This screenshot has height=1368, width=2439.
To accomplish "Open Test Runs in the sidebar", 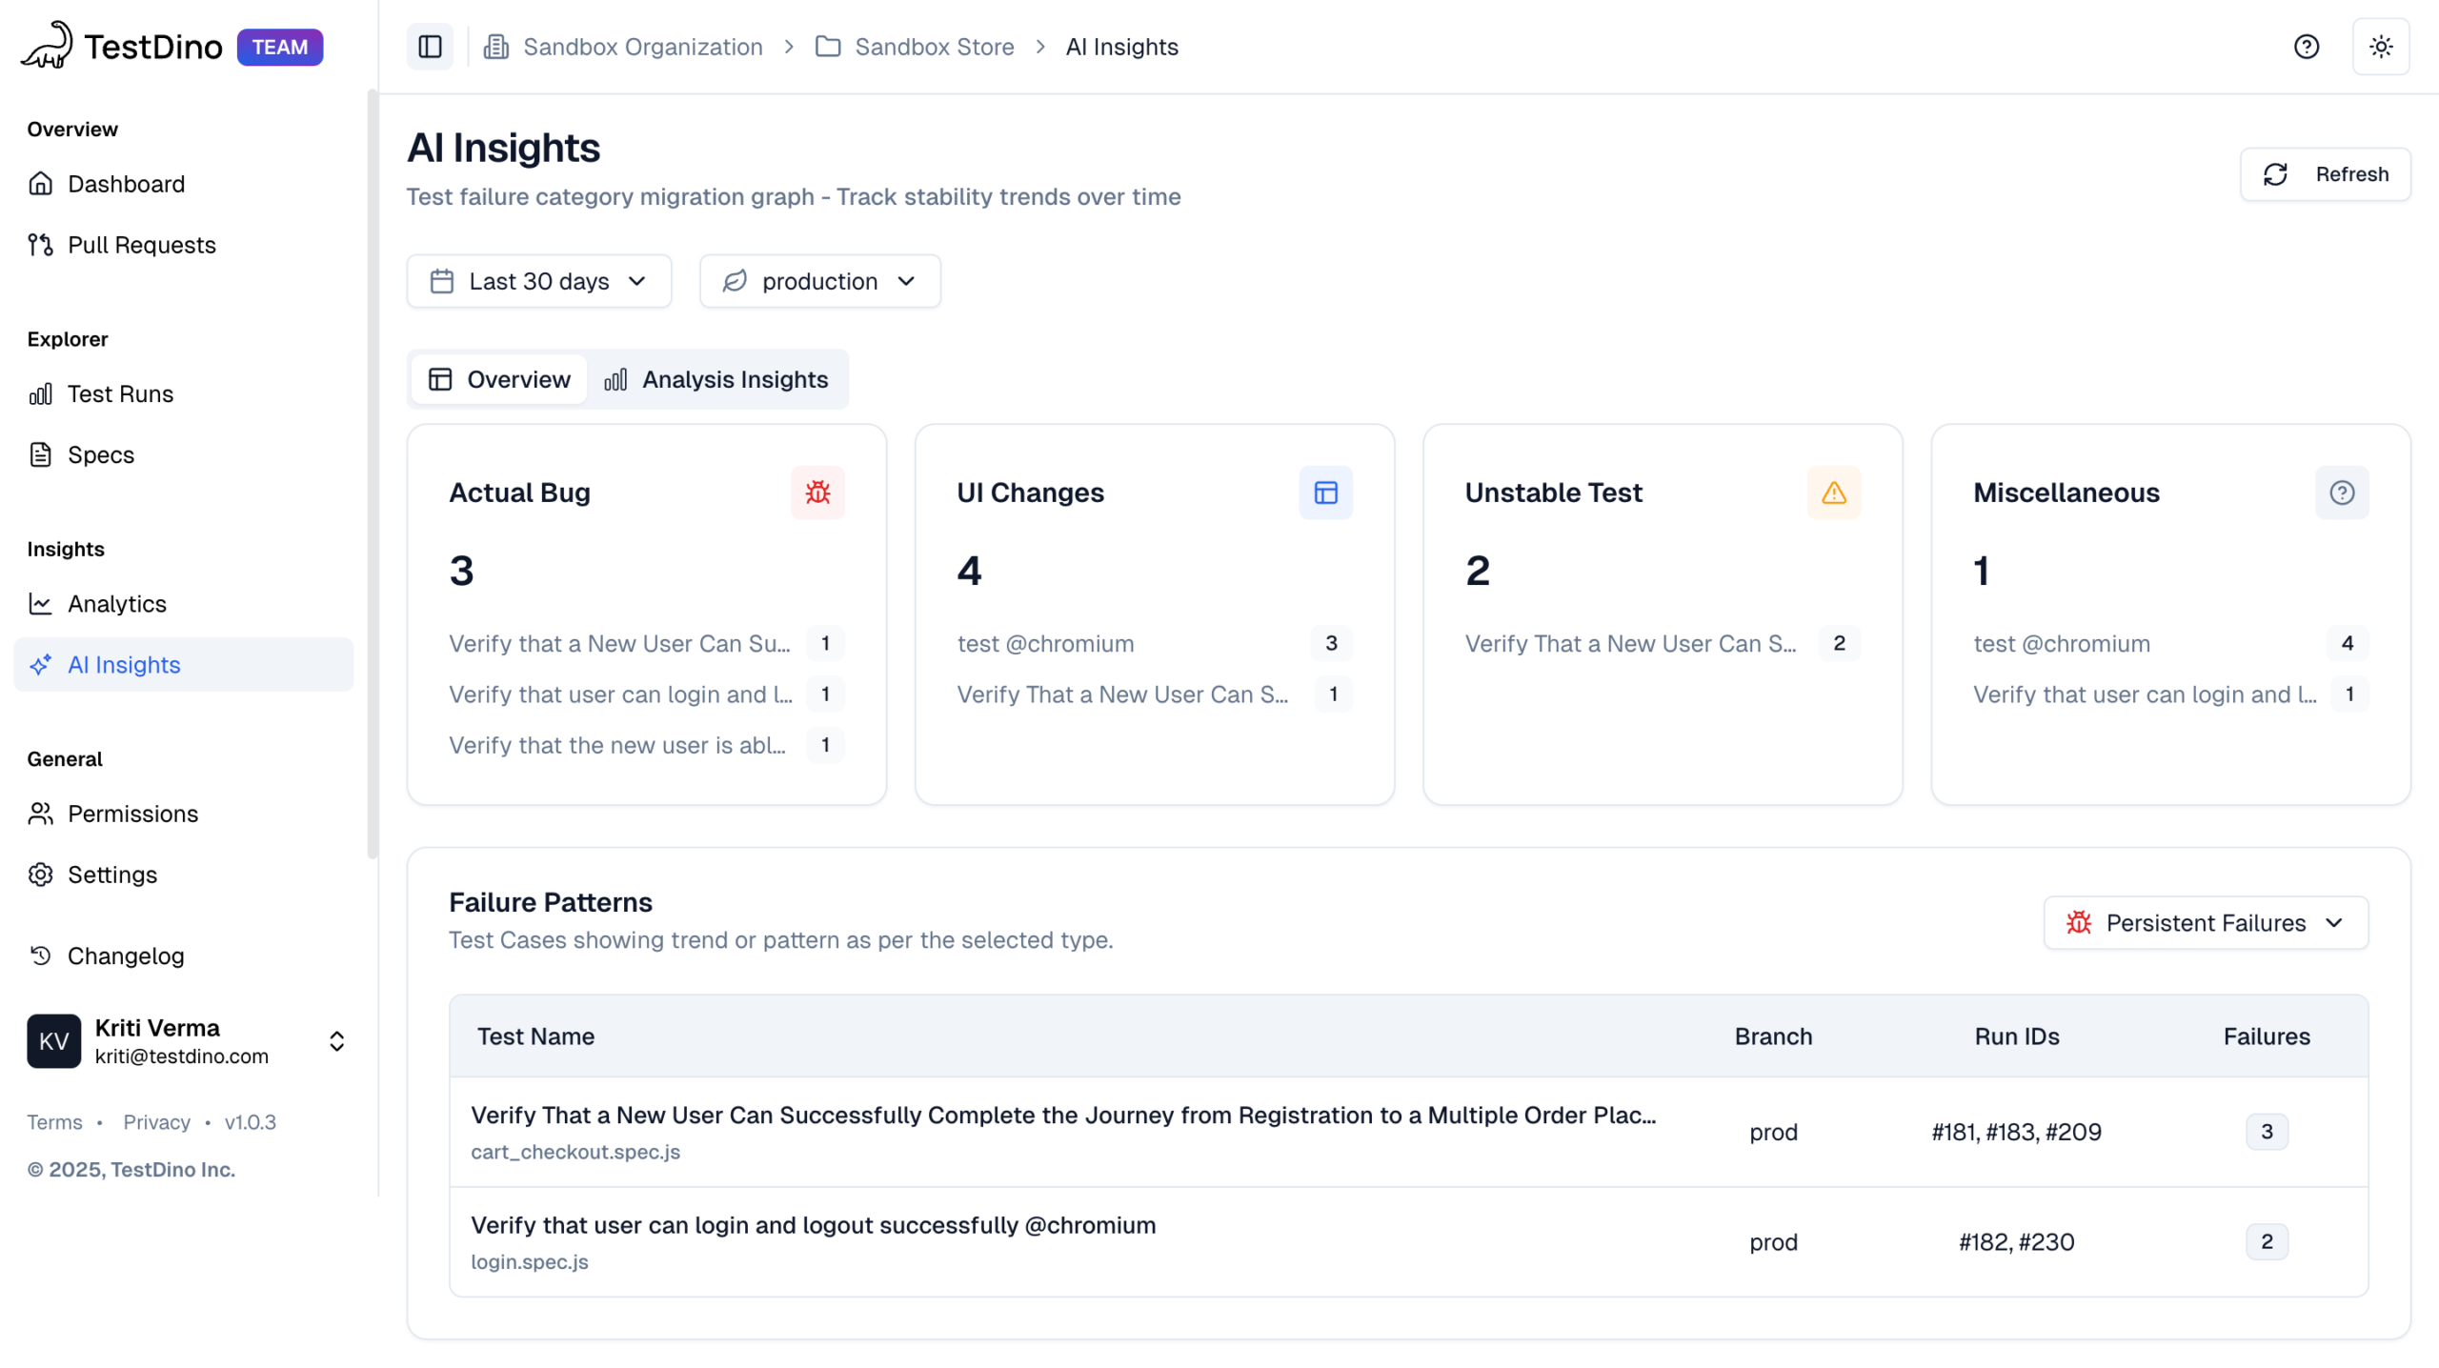I will (120, 393).
